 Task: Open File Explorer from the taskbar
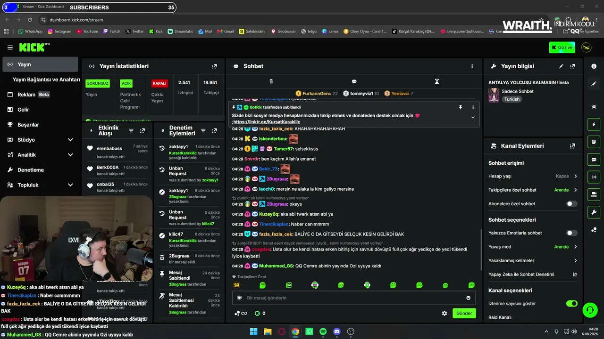coord(268,331)
